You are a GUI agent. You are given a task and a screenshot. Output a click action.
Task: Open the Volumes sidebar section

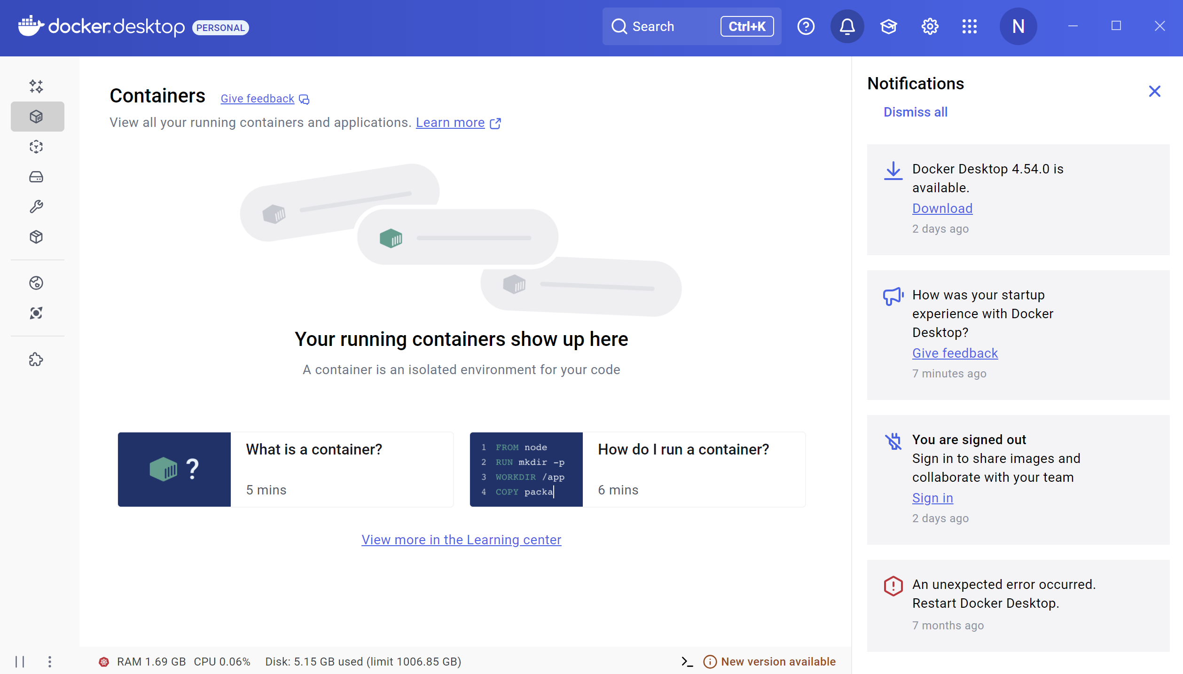click(36, 177)
